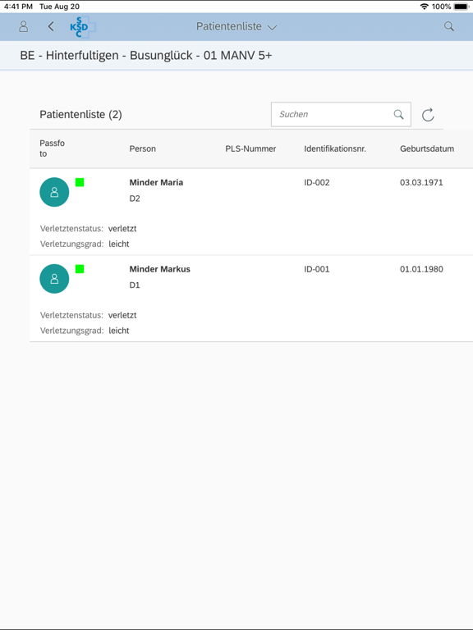The height and width of the screenshot is (630, 473).
Task: Click the KSD logo in the header
Action: pos(82,27)
